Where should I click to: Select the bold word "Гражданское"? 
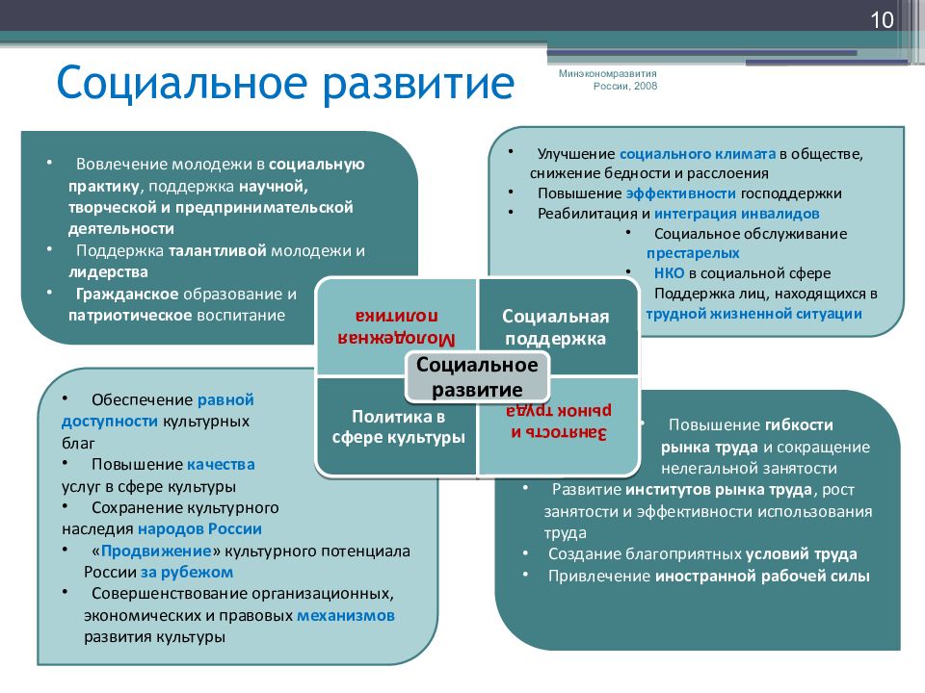point(127,294)
